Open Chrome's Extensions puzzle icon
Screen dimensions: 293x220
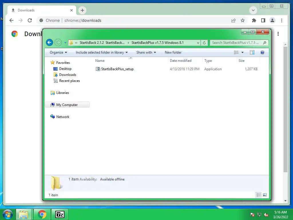click(x=254, y=20)
